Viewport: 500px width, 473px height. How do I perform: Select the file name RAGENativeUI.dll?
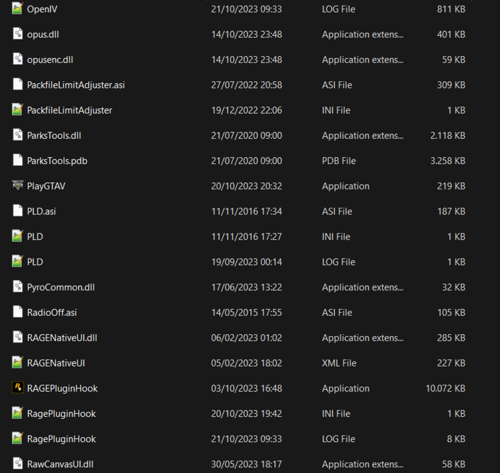click(62, 337)
